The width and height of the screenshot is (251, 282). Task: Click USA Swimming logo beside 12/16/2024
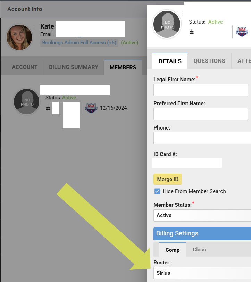coord(91,108)
